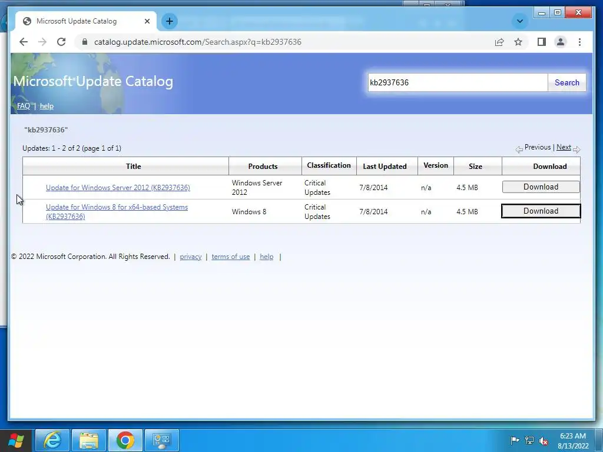Download the Windows 8 x64 update
The image size is (603, 452).
click(541, 211)
